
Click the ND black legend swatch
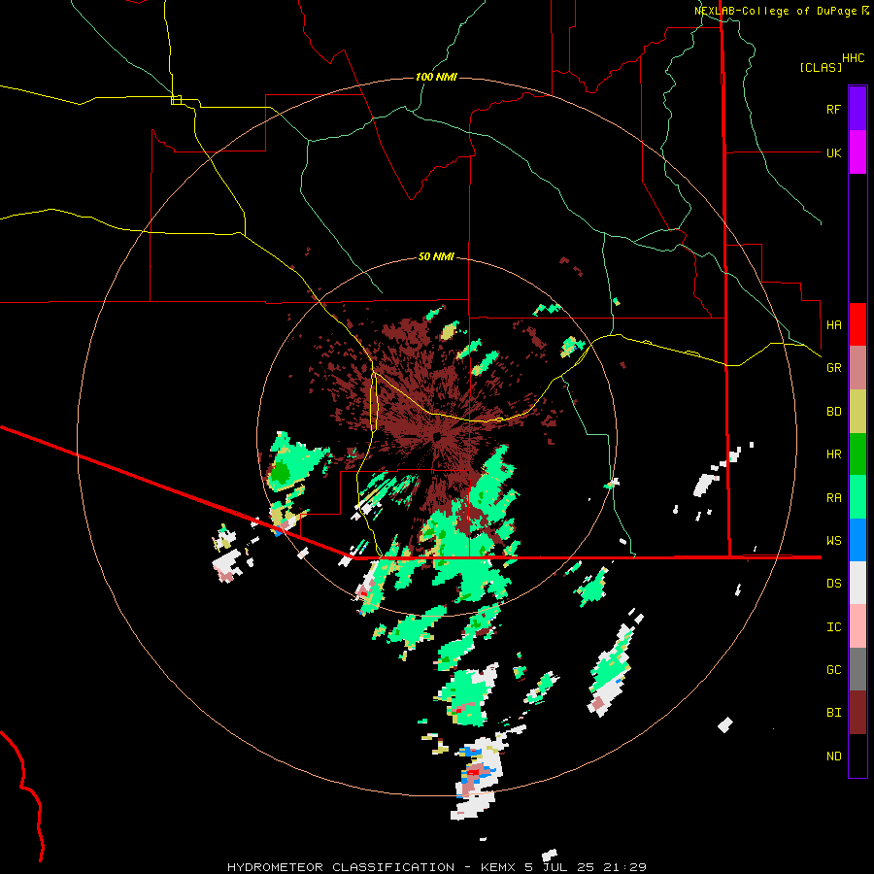coord(857,756)
